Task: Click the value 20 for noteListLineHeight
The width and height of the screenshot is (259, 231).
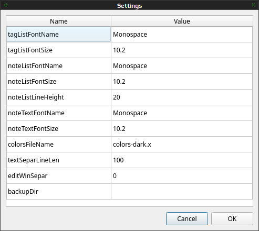Action: click(182, 97)
